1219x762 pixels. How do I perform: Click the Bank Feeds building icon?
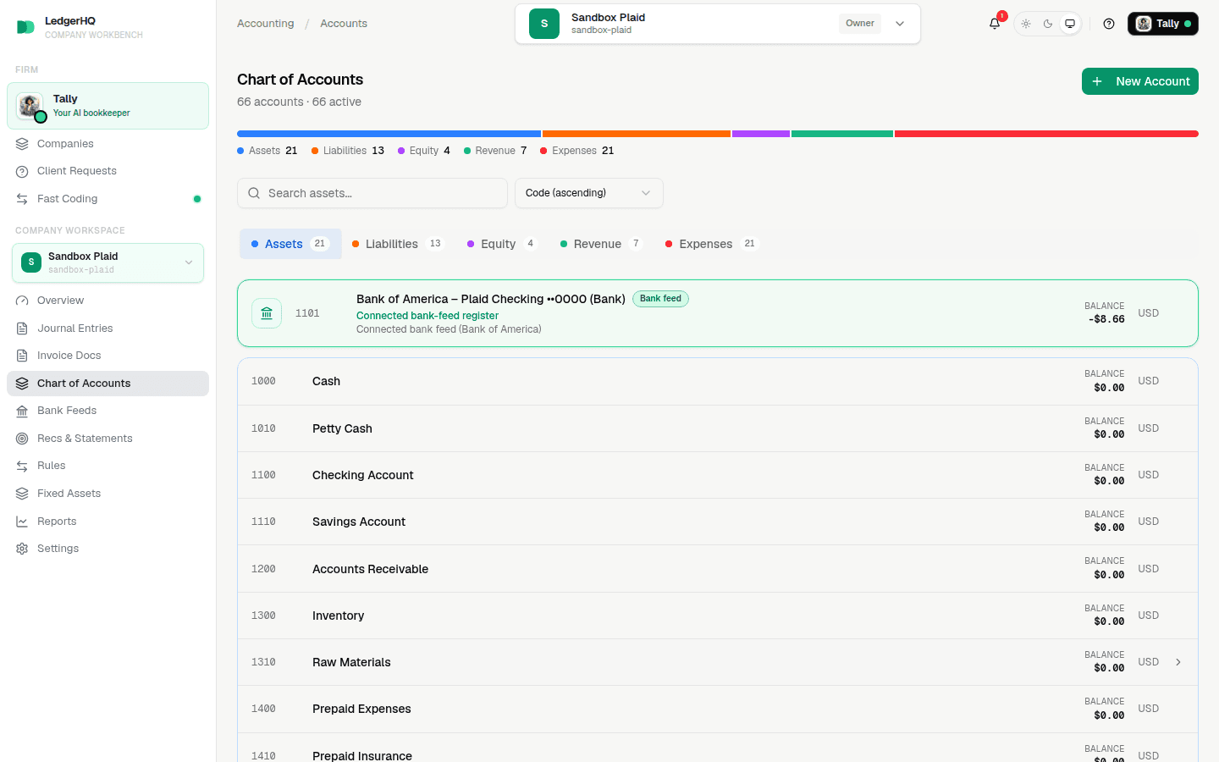tap(22, 411)
